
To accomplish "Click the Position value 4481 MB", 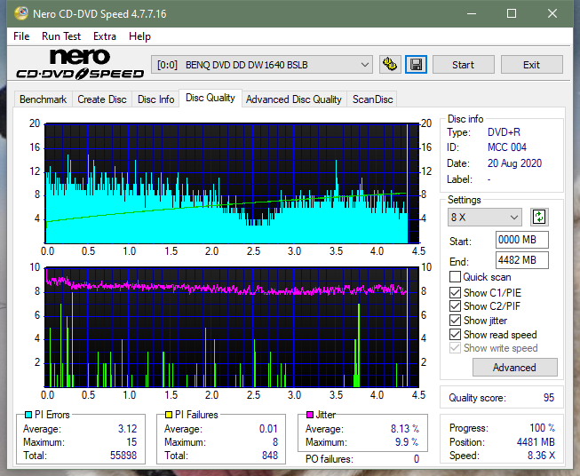I will tap(536, 442).
